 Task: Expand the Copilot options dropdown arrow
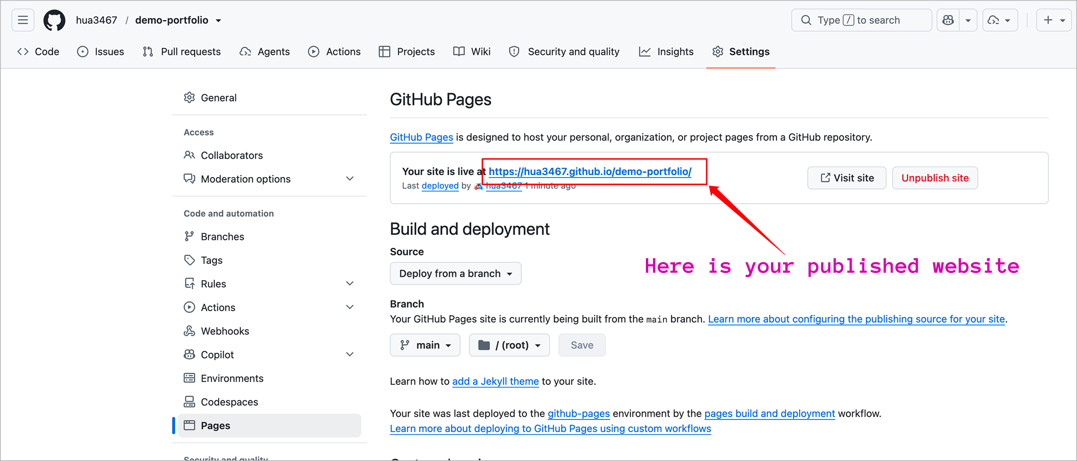pyautogui.click(x=968, y=20)
